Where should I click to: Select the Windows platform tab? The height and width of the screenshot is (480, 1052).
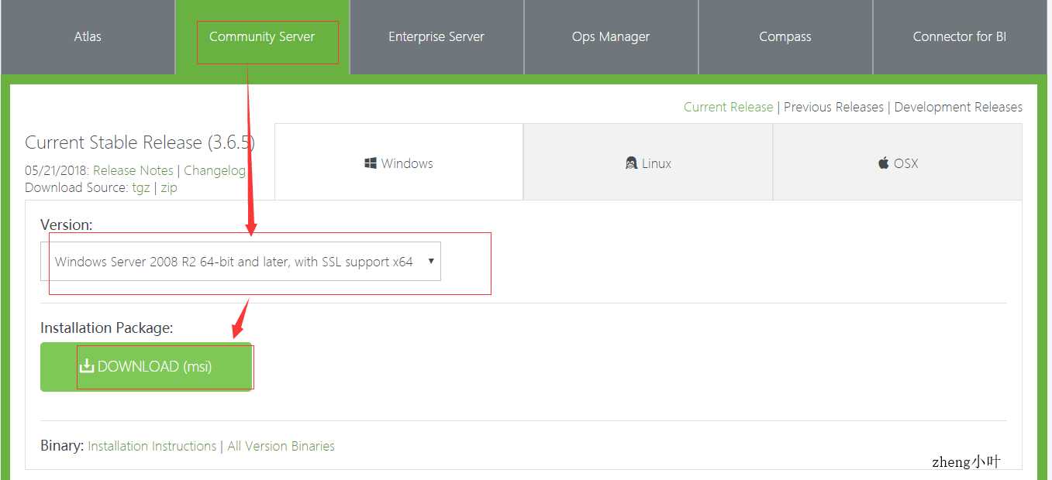[399, 162]
